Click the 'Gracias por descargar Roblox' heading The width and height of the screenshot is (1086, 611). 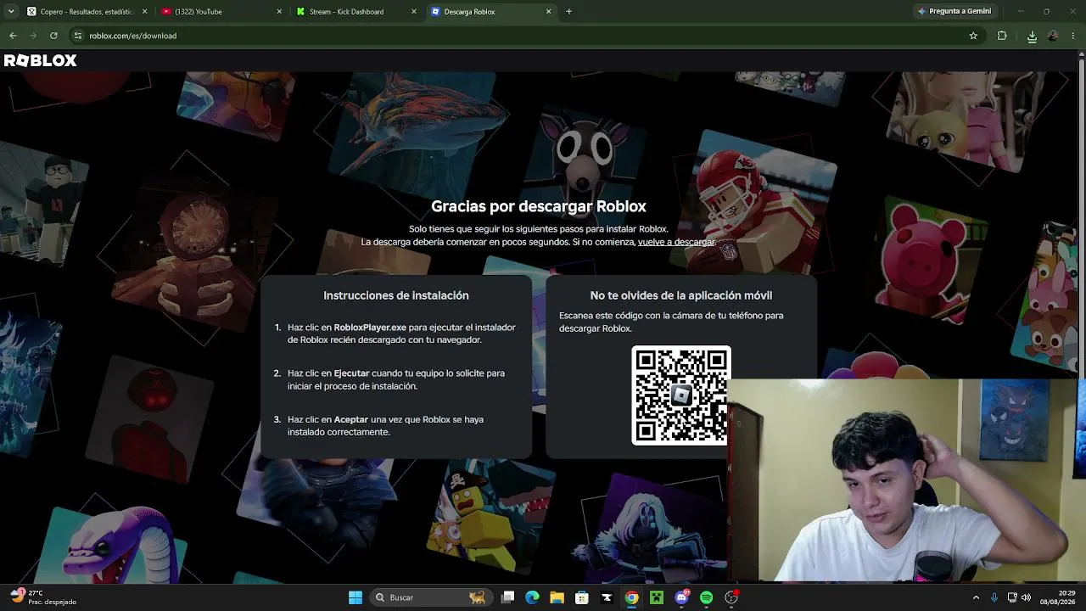point(539,206)
